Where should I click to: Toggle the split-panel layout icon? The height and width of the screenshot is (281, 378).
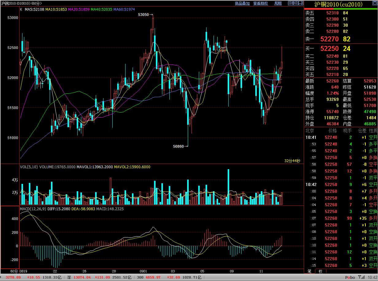(301, 3)
